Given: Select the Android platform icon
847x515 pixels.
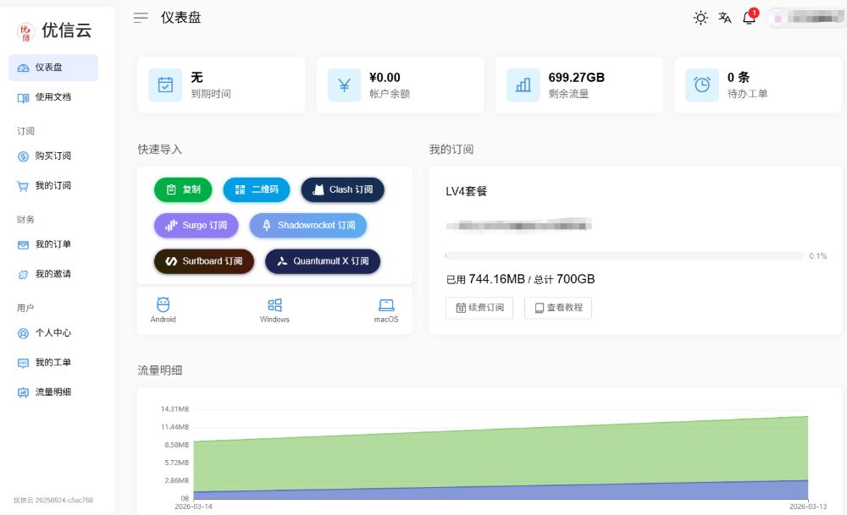Looking at the screenshot, I should tap(163, 306).
